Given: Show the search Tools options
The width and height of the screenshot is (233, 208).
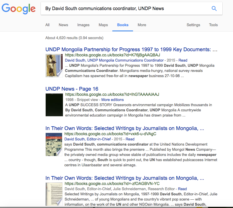Looking at the screenshot, I should click(x=213, y=25).
